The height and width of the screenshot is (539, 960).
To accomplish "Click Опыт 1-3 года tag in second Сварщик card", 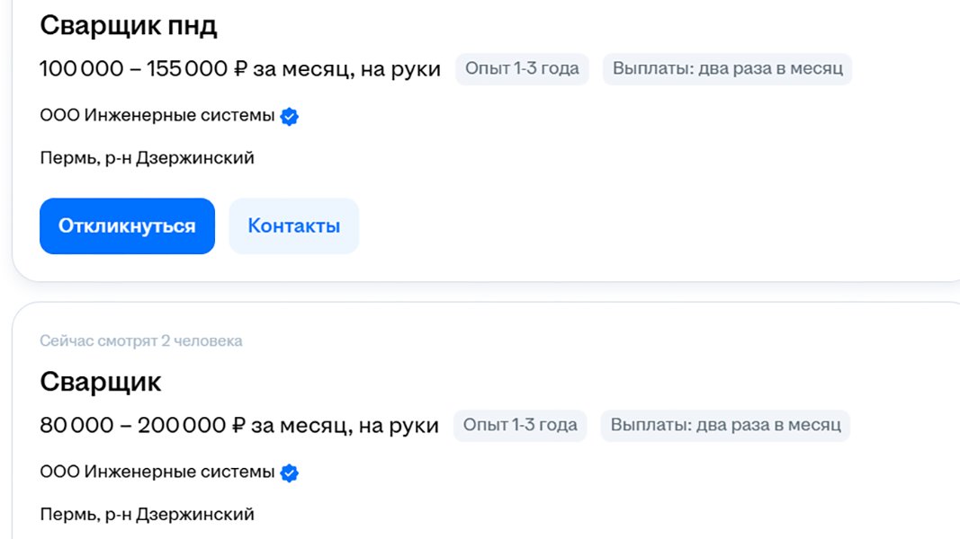I will point(520,426).
